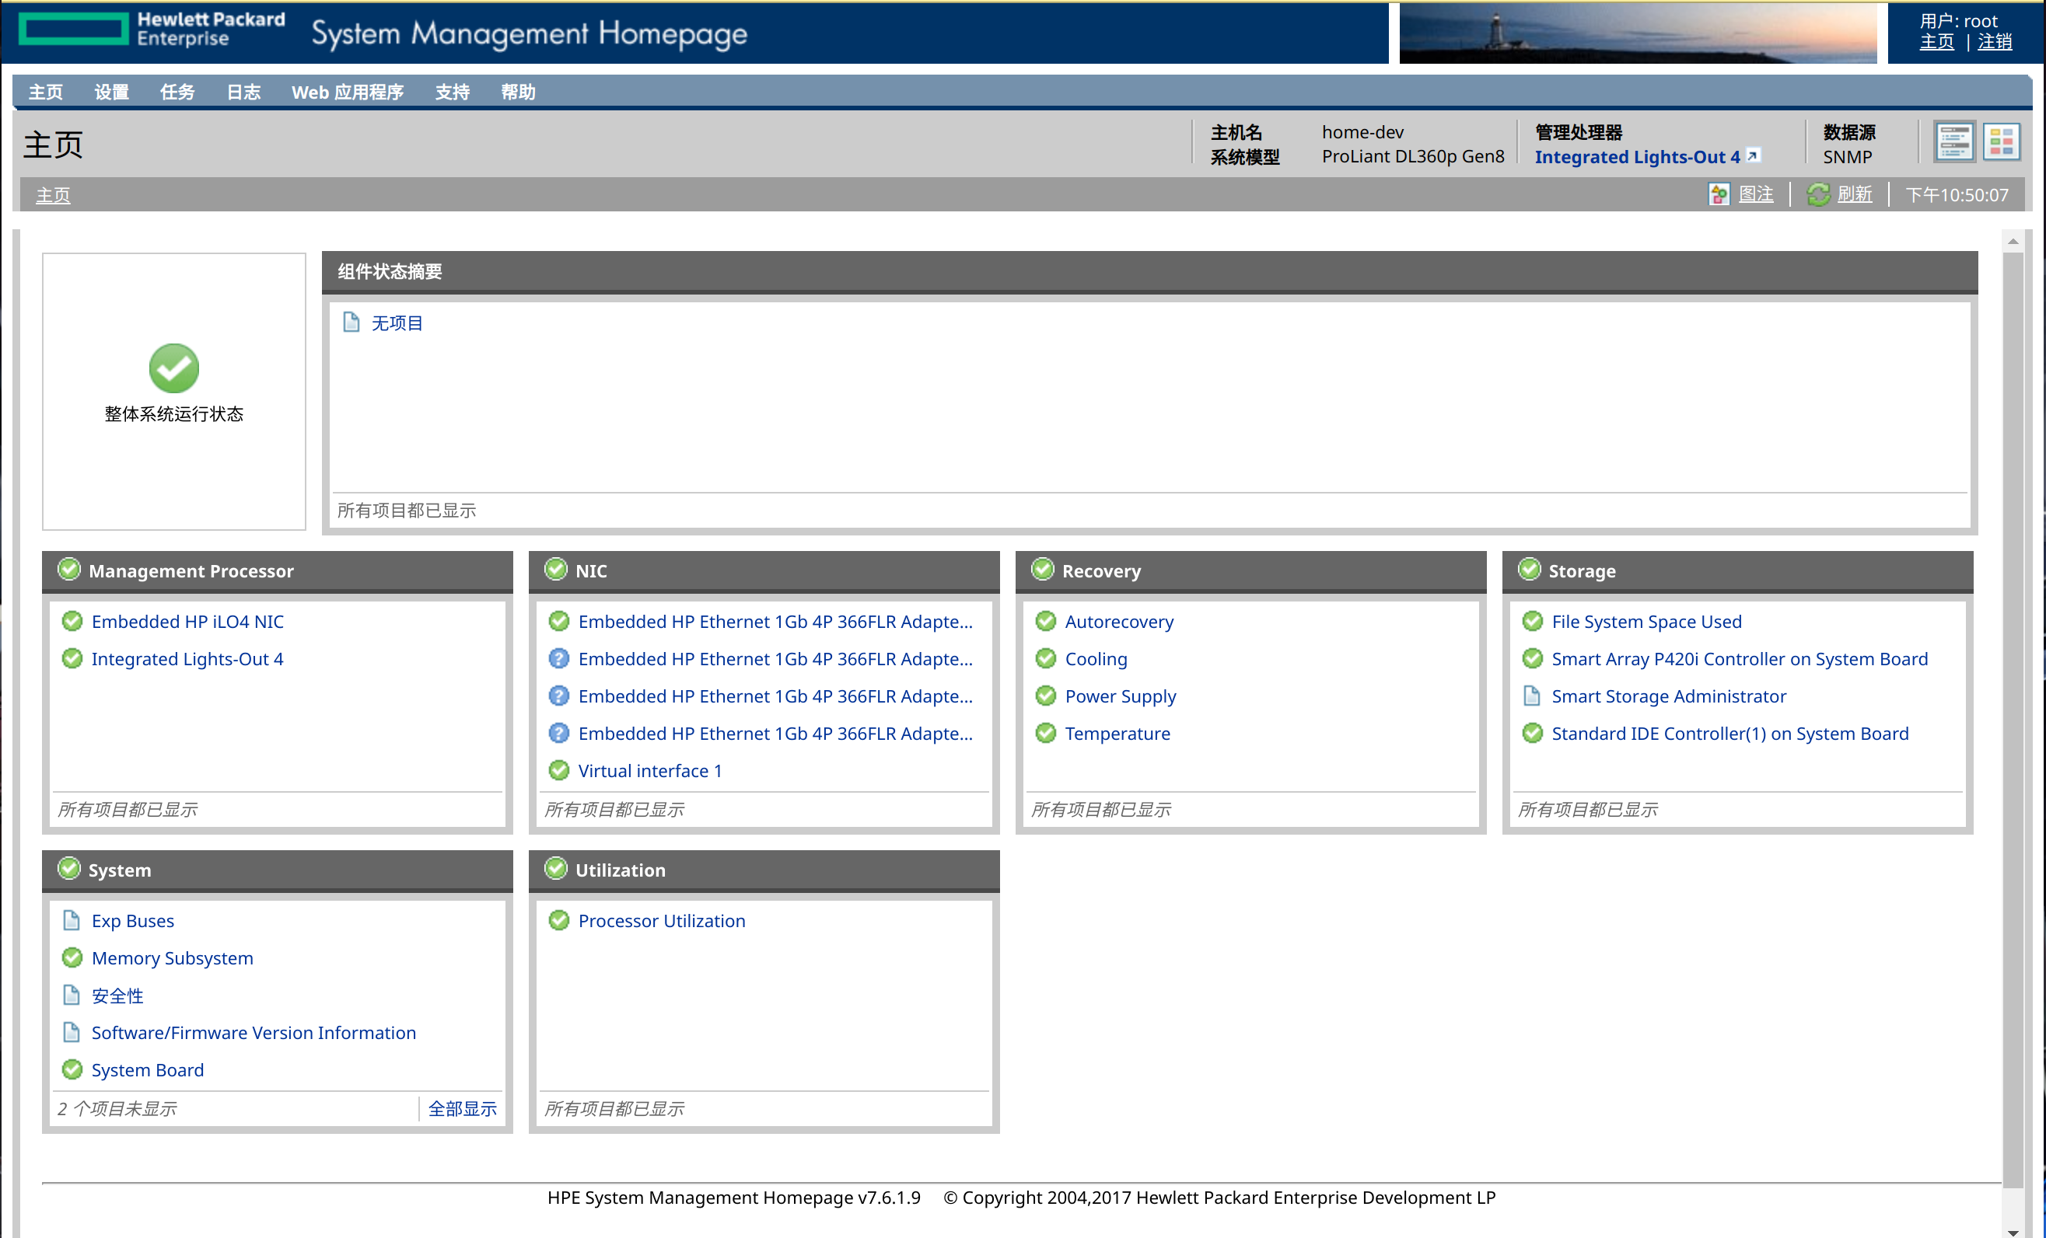Image resolution: width=2046 pixels, height=1238 pixels.
Task: Click the green check icon beside Power Supply
Action: pyautogui.click(x=1045, y=696)
